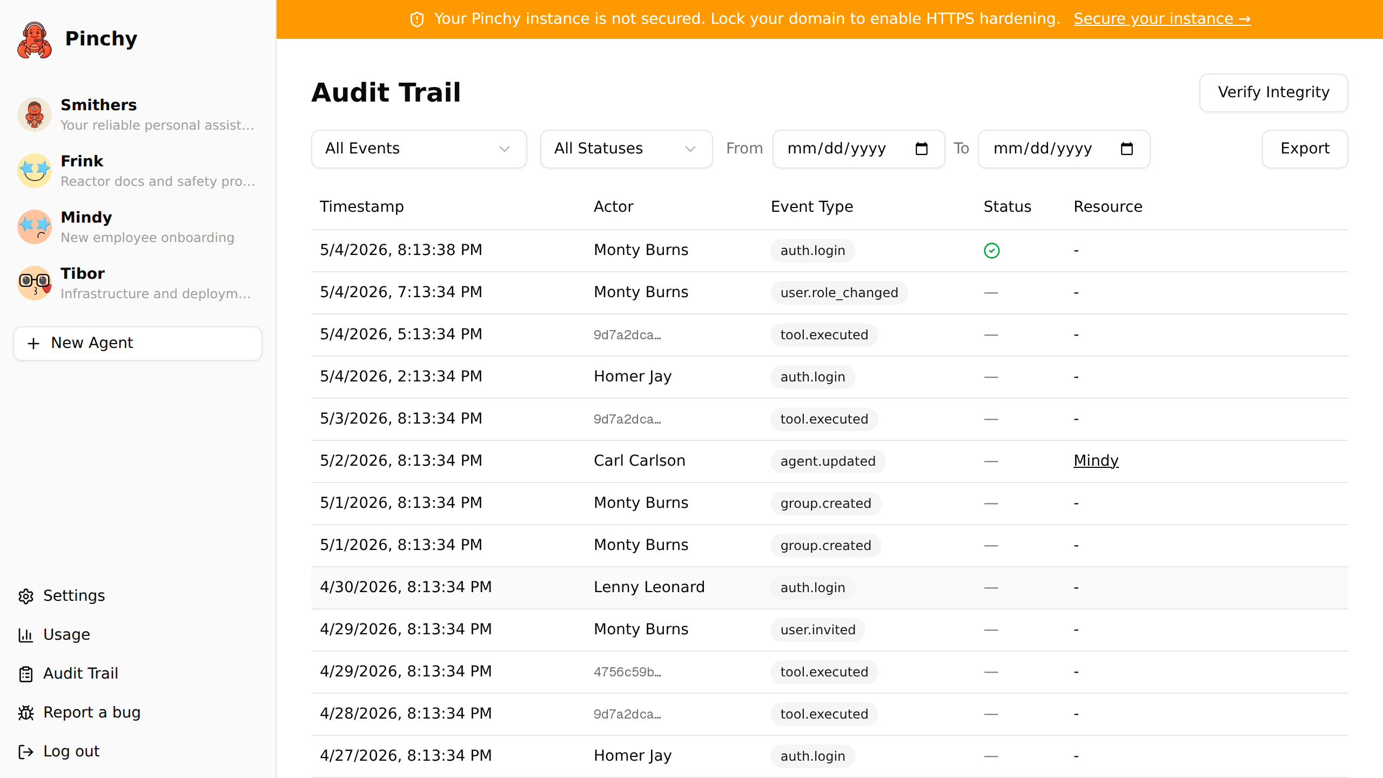Click agent.updated event badge

pyautogui.click(x=828, y=461)
